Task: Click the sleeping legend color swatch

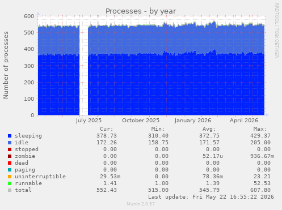Action: (10, 136)
